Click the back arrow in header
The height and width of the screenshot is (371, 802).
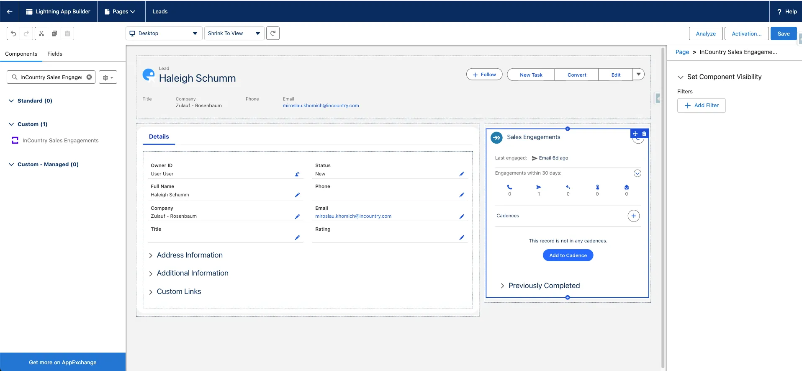[x=10, y=11]
